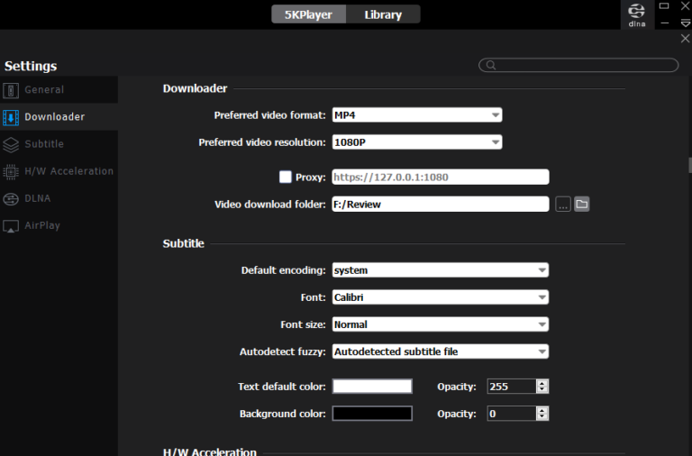Enable the Proxy checkbox

pos(285,178)
